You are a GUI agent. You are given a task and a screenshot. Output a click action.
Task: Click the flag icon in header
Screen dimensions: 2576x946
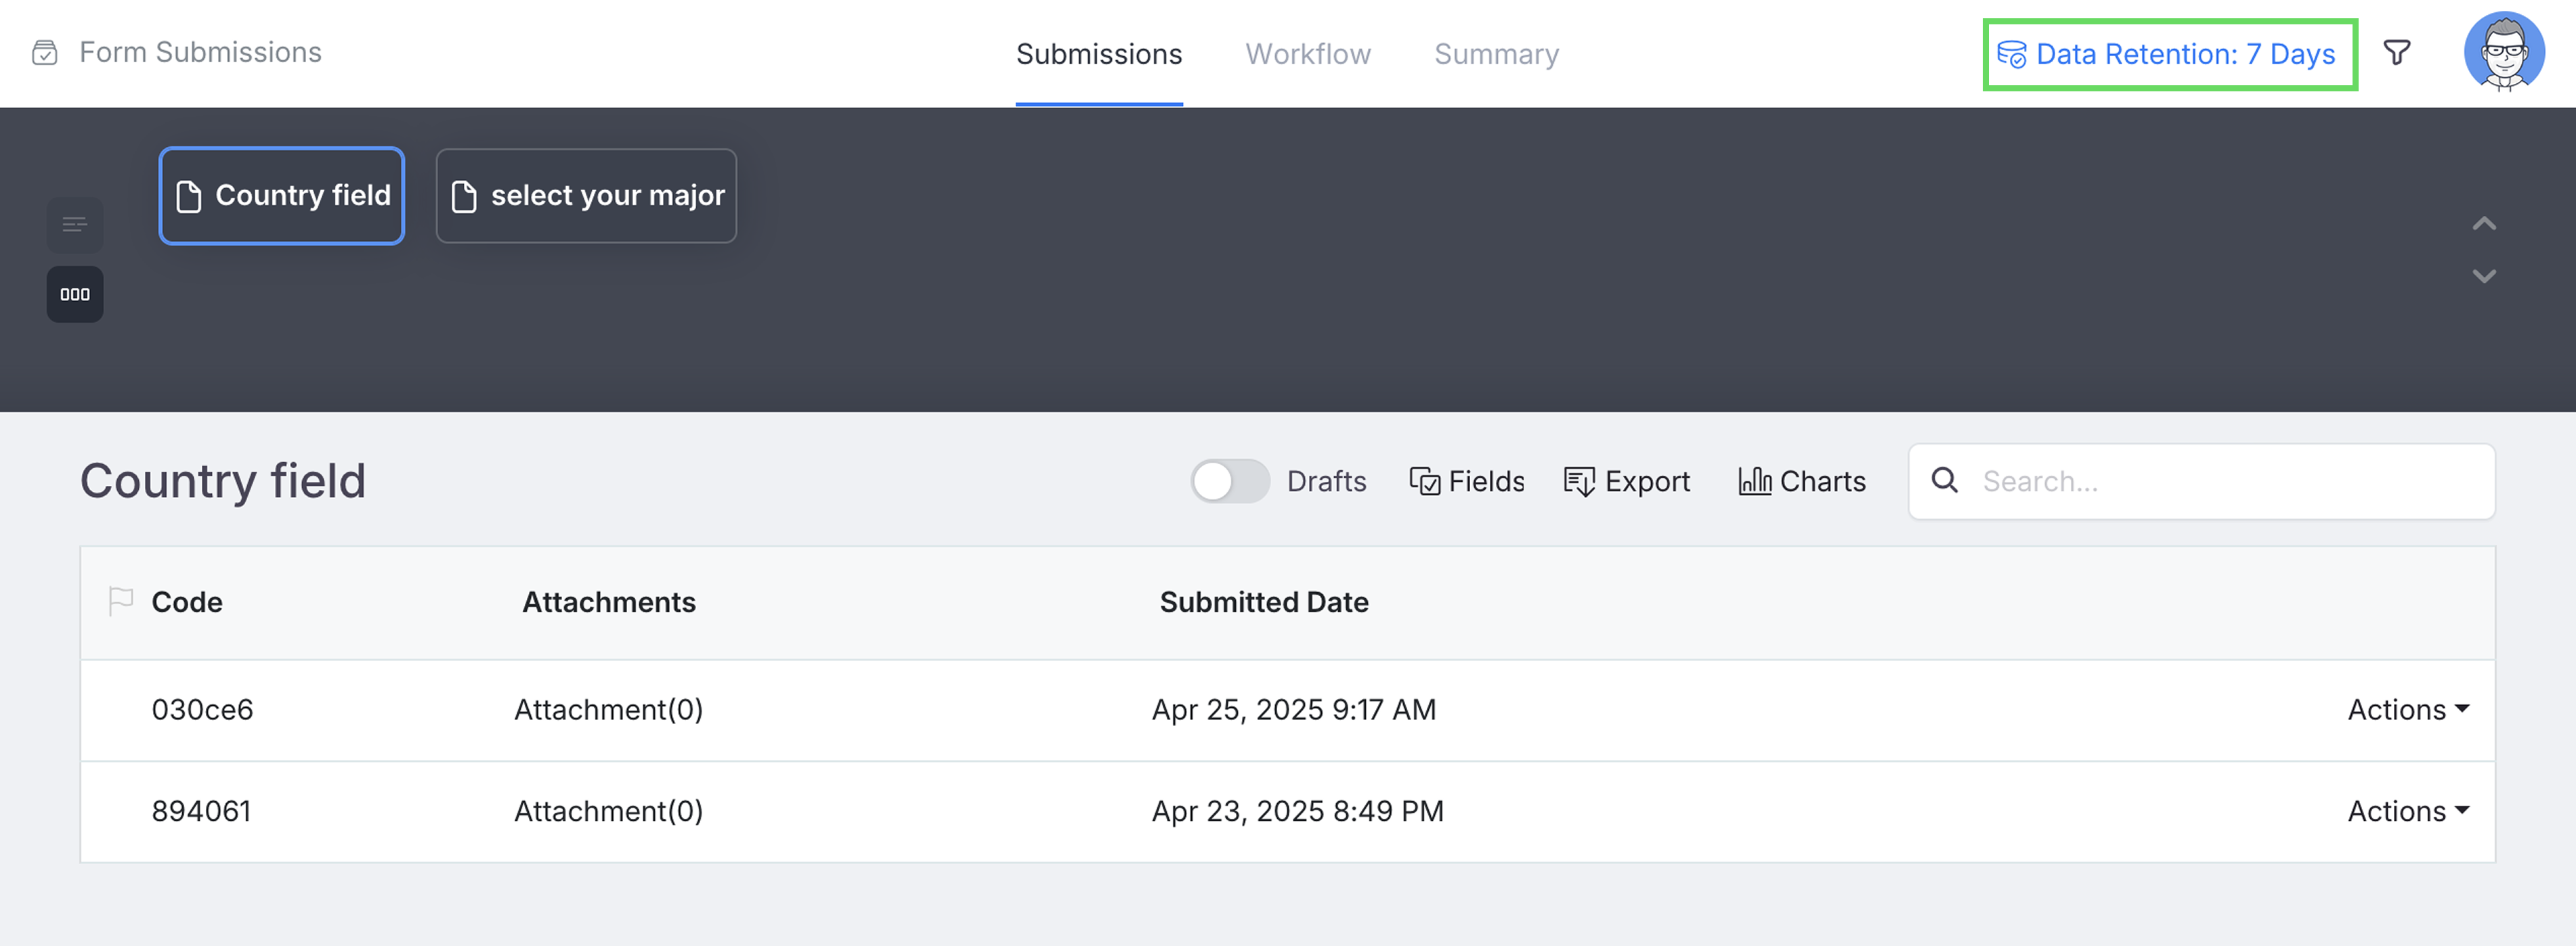(120, 602)
